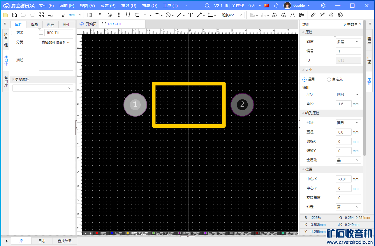Select the 通用 size radio button
Viewport: 375px width, 246px height.
click(304, 79)
